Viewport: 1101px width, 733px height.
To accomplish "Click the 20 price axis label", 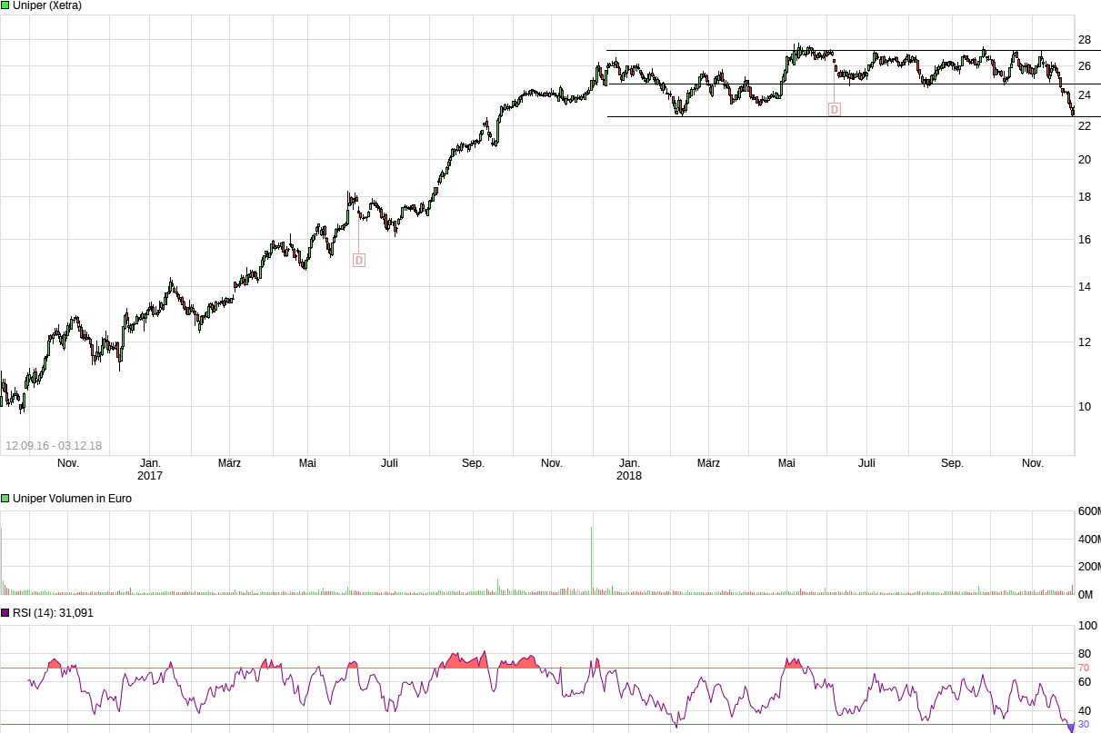I will [1084, 160].
